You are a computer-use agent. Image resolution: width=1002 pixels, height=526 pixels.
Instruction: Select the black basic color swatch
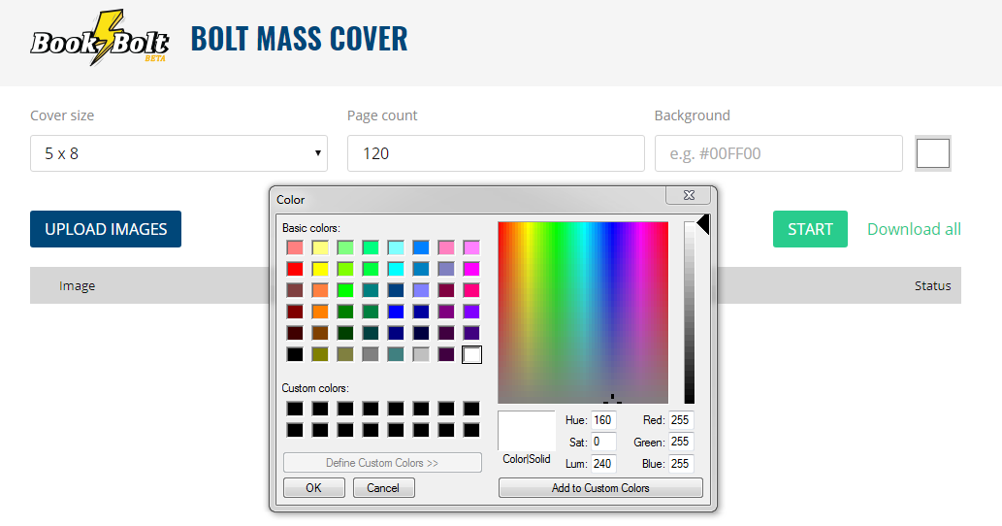point(295,355)
